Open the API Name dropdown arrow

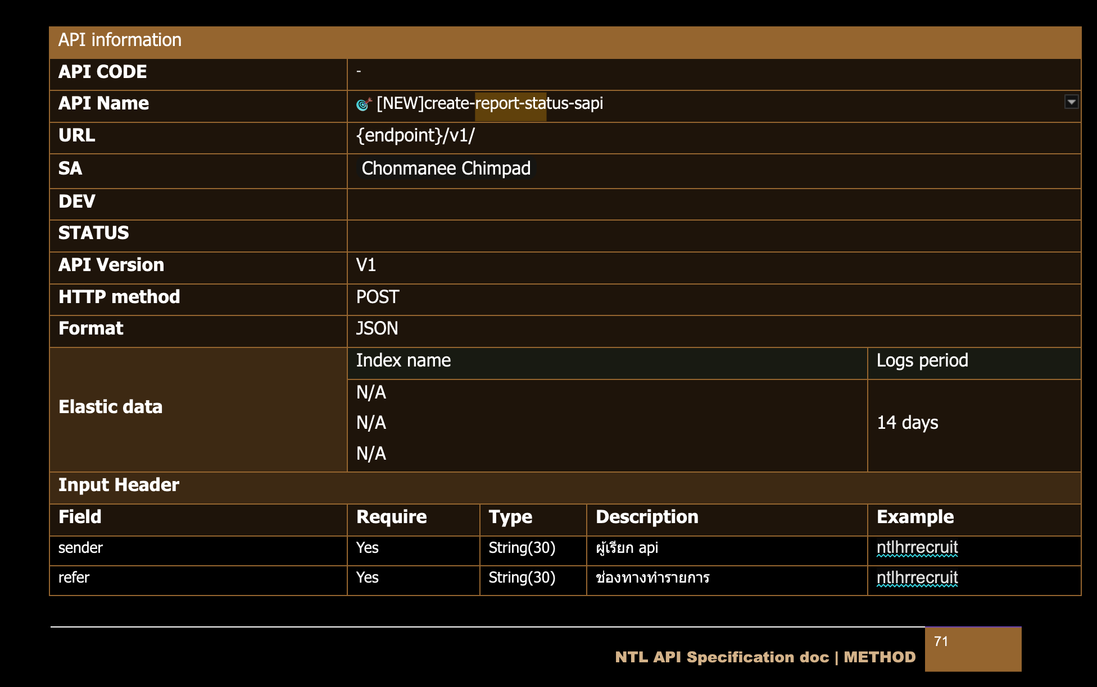(1071, 102)
